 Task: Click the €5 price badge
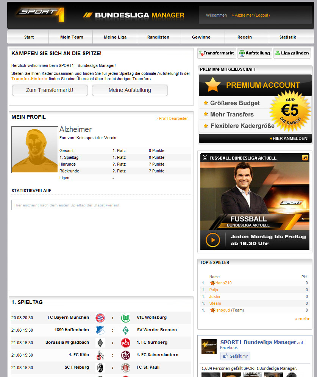click(x=290, y=111)
